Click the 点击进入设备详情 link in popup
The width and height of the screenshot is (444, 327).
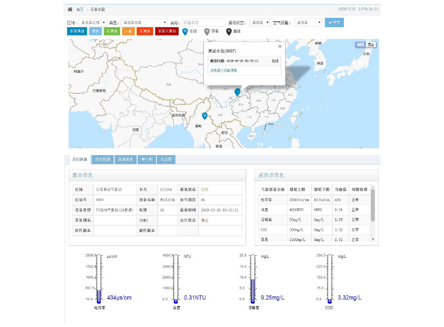223,70
